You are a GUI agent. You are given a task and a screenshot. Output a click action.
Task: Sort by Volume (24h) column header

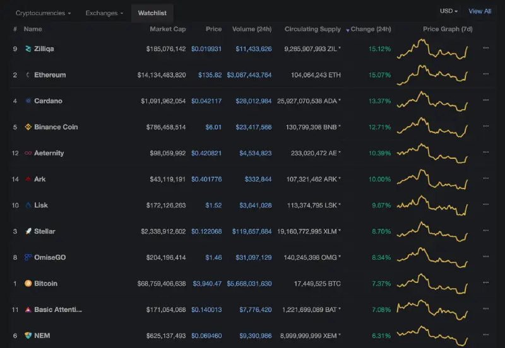point(252,29)
